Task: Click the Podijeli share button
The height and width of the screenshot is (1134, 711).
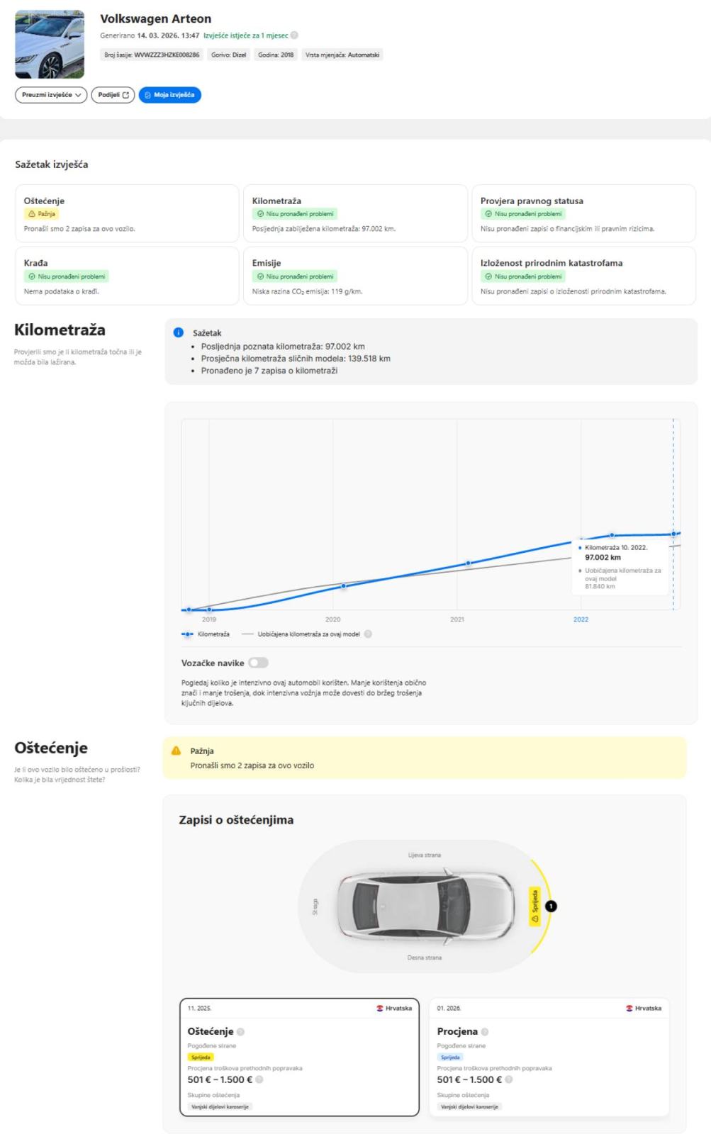Action: point(113,95)
